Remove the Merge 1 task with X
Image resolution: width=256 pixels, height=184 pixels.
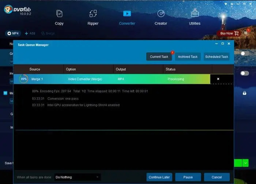pos(218,79)
